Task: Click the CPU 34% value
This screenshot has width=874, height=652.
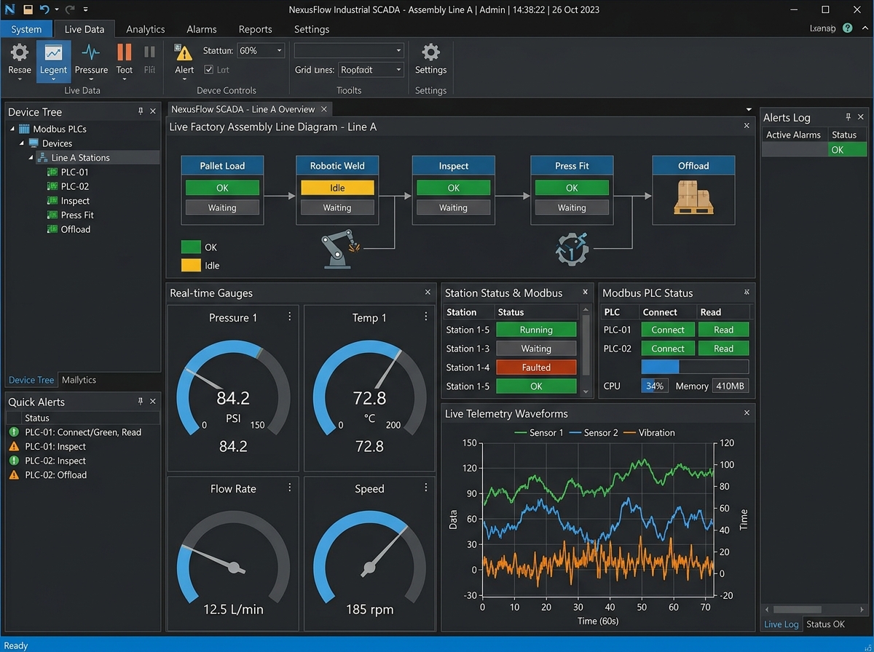Action: pyautogui.click(x=654, y=386)
